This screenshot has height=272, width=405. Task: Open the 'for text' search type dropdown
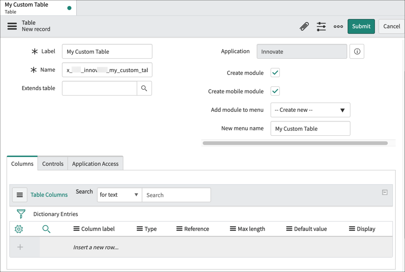pyautogui.click(x=119, y=195)
